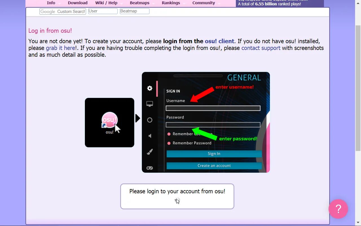The height and width of the screenshot is (226, 361).
Task: Click the osu! desktop shortcut image
Action: 109,122
